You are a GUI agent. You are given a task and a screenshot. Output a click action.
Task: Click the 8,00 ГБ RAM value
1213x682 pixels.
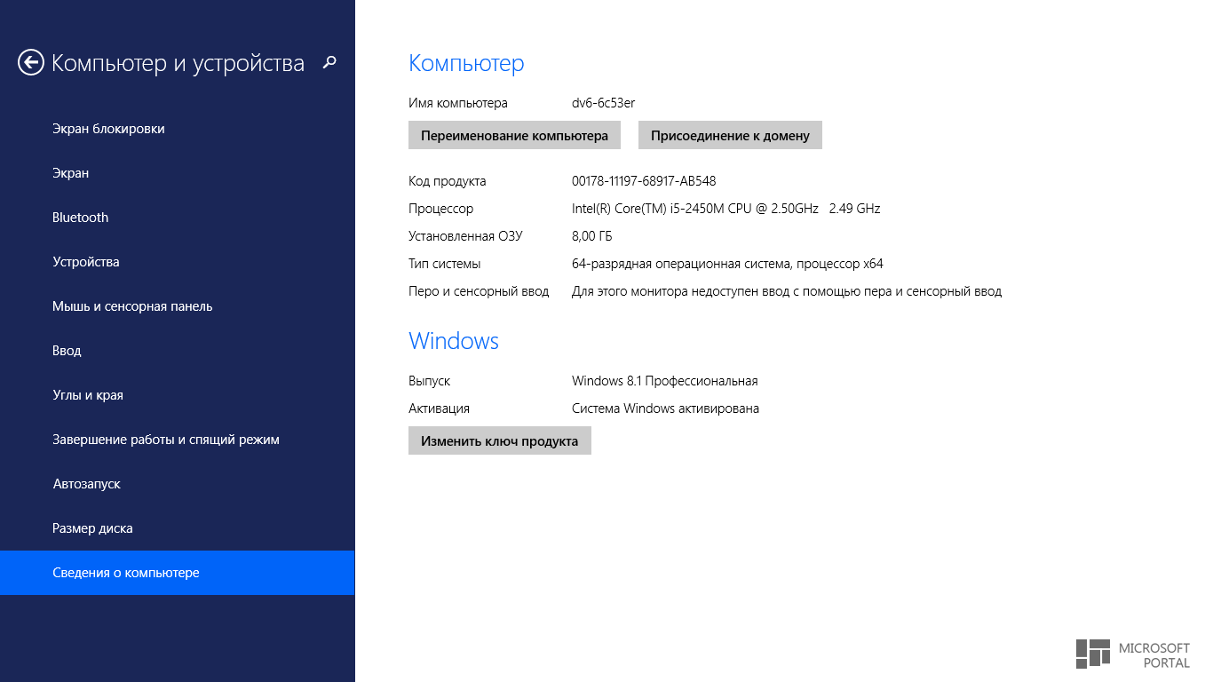pyautogui.click(x=592, y=236)
